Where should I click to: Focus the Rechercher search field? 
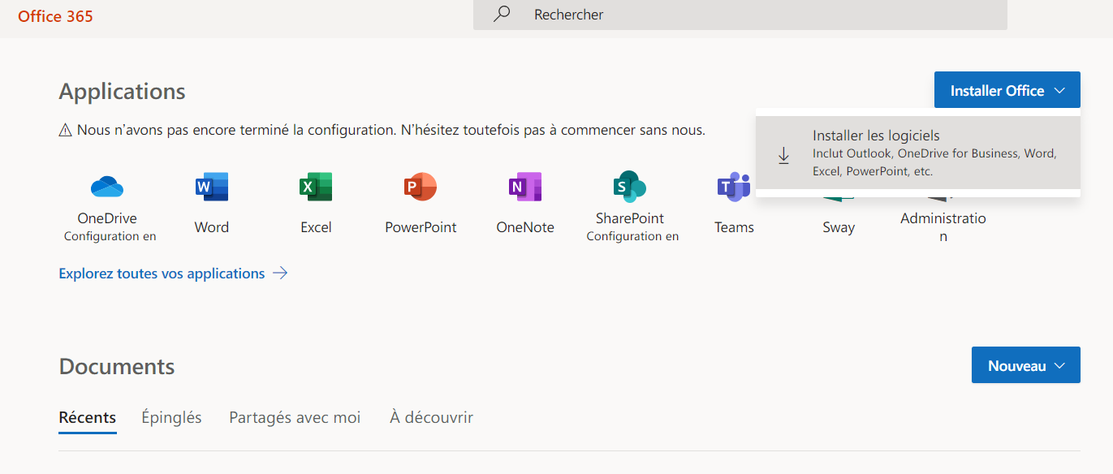740,15
